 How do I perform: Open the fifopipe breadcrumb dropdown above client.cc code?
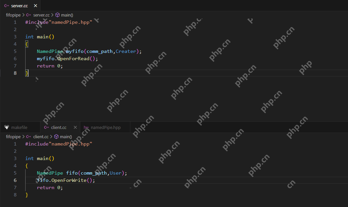(13, 137)
